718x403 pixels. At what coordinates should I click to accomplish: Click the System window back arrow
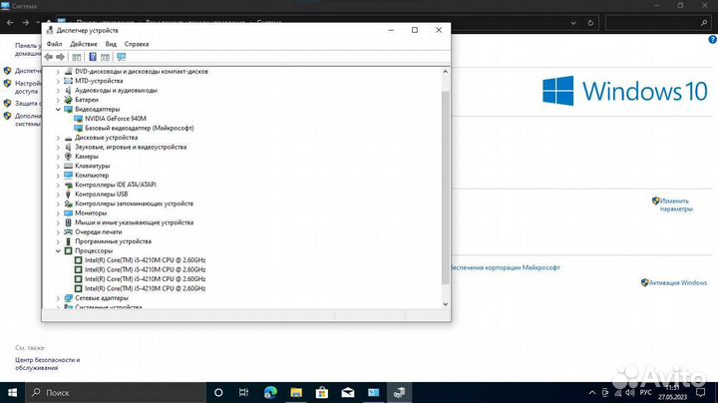(10, 22)
